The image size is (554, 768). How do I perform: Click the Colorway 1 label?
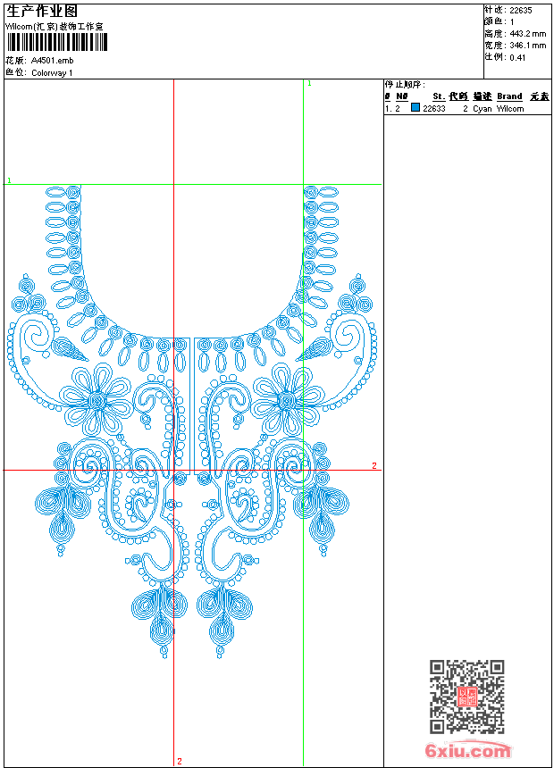point(52,73)
